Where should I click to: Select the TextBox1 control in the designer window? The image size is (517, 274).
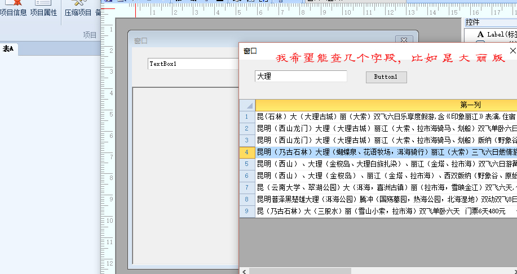193,64
